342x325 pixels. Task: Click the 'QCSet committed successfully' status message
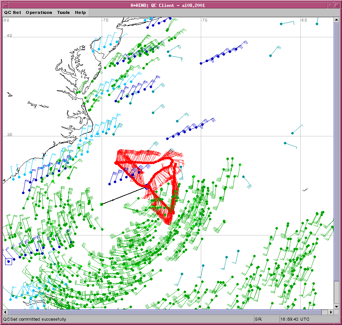pyautogui.click(x=35, y=319)
